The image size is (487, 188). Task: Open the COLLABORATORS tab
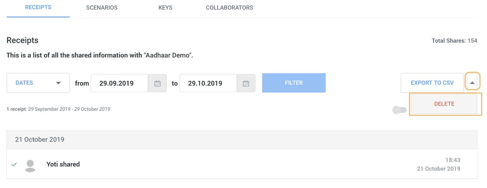tap(229, 8)
